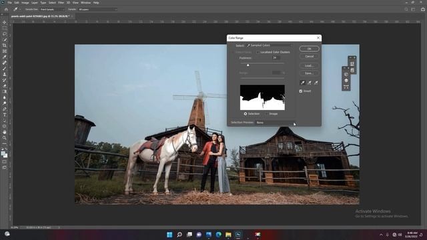The height and width of the screenshot is (240, 427).
Task: Click the zoom percentage in status bar
Action: [x=14, y=227]
